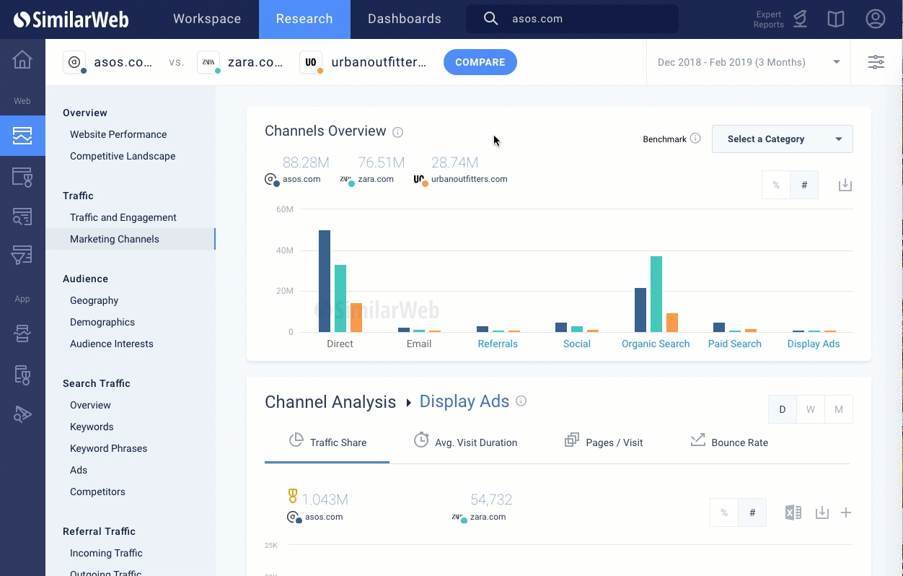Click asos.com site favicon in compare bar
Screen dimensions: 903x576
tap(74, 62)
